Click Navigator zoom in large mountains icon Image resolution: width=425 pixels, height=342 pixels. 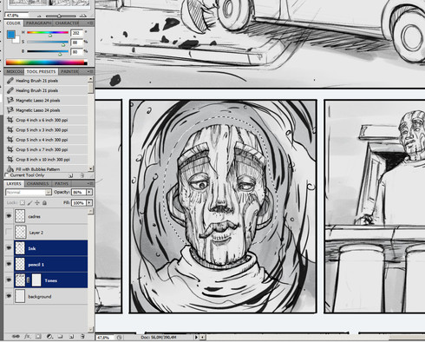(83, 16)
